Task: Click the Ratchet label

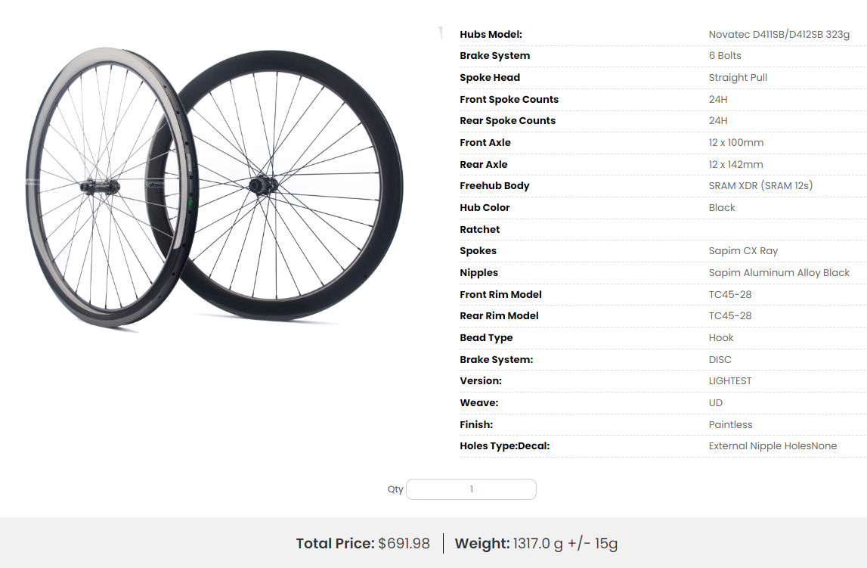Action: click(480, 229)
